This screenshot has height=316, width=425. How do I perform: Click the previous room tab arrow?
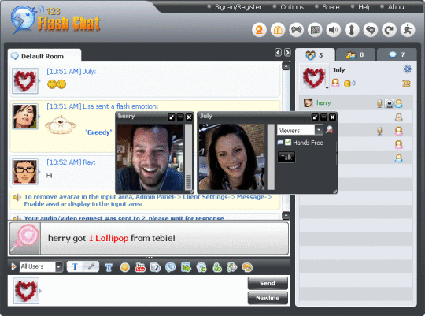tap(278, 52)
